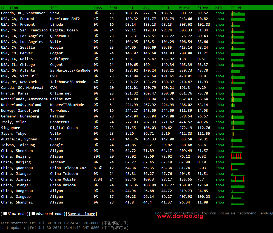Click the 'Test started' timestamp line
Image resolution: width=273 pixels, height=233 pixels.
click(64, 223)
